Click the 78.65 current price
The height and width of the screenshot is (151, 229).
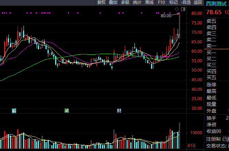214,12
